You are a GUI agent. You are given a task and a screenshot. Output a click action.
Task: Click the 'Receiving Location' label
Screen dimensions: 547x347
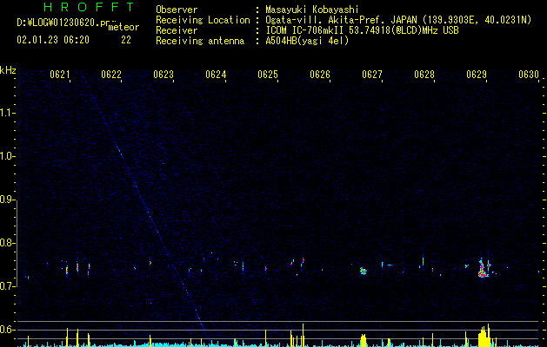(x=203, y=20)
